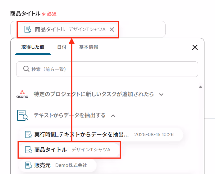Click the 2025-08-15 10:26 timestamp value

pos(154,135)
